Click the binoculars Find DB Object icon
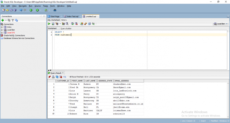The width and height of the screenshot is (230, 123). pyautogui.click(x=55, y=10)
